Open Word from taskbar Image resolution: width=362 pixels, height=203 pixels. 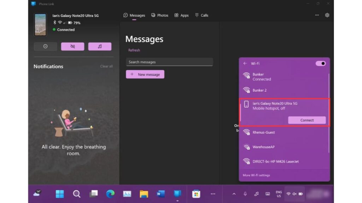pos(161,194)
